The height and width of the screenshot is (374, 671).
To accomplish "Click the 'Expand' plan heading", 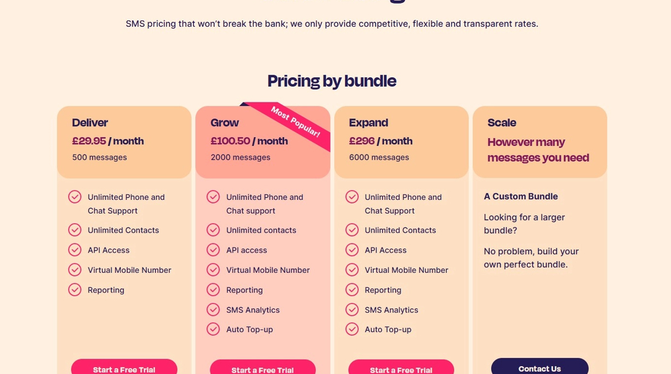I will [368, 123].
